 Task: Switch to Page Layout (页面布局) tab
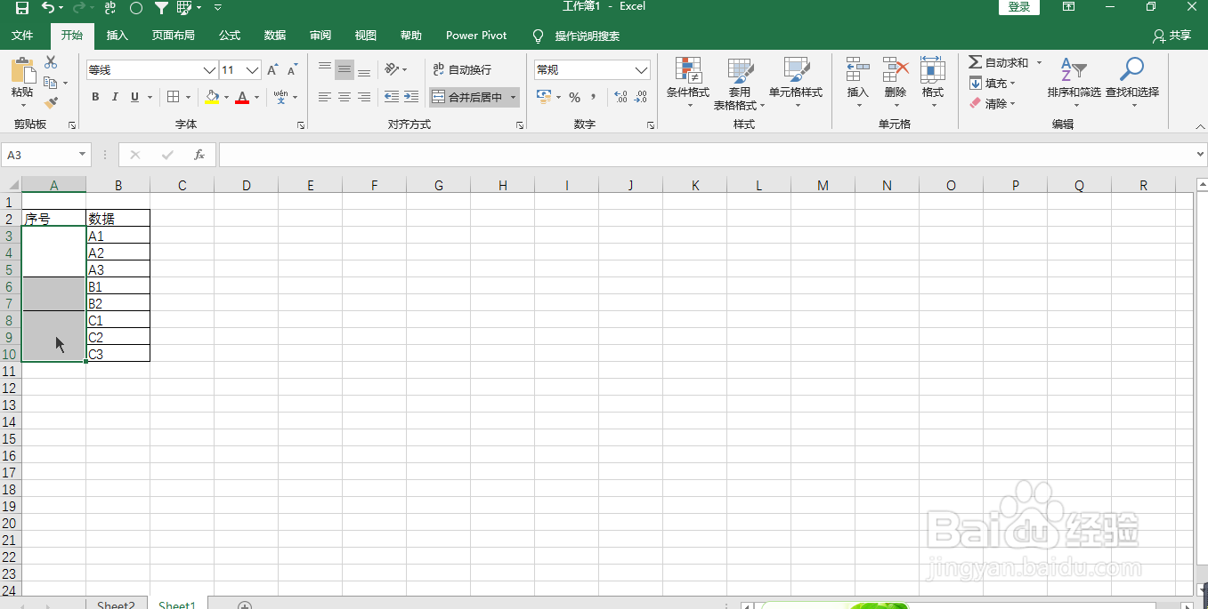tap(173, 36)
